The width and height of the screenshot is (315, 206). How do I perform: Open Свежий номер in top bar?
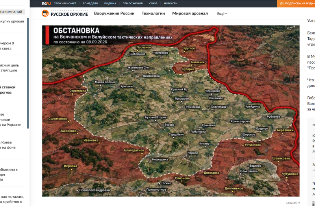[x=65, y=4]
